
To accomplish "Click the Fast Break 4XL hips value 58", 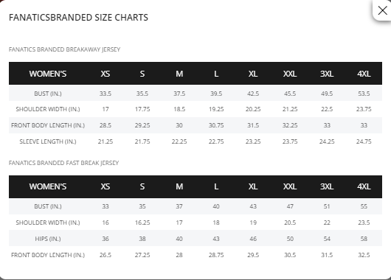I will (364, 239).
